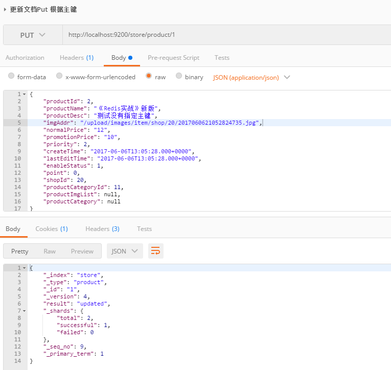Open the Pre-request Script tab

[x=173, y=58]
